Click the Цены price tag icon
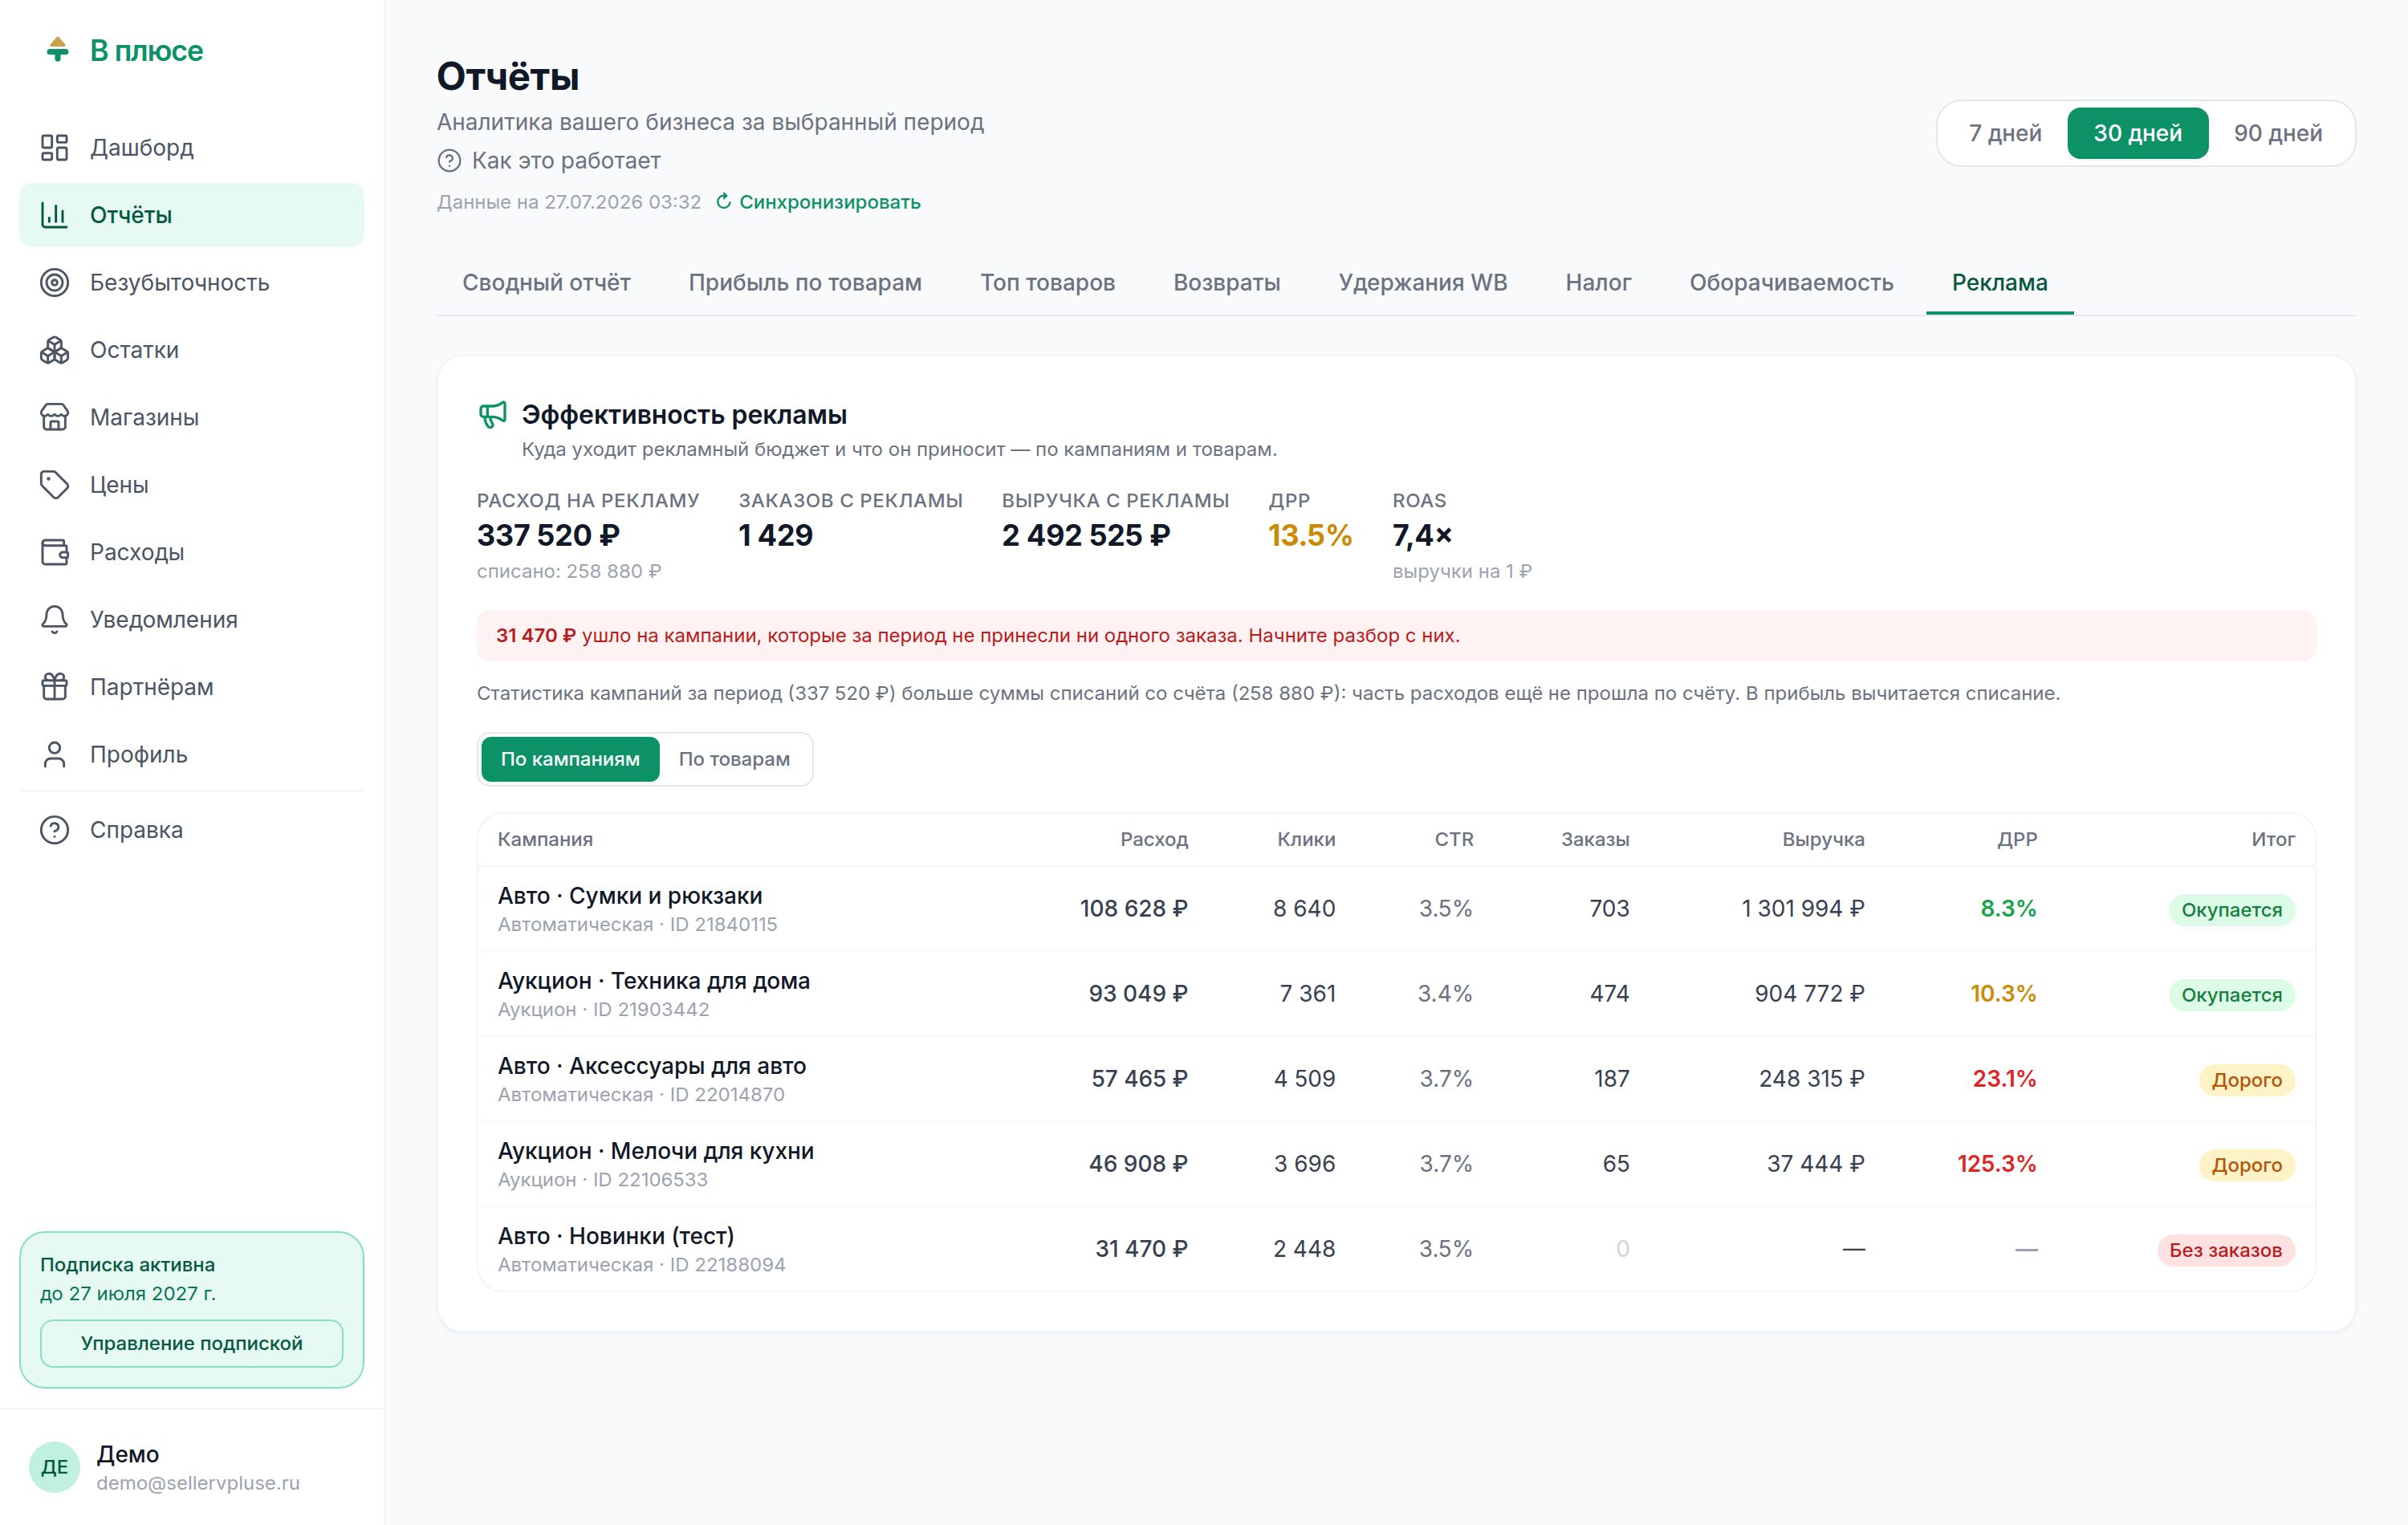Image resolution: width=2408 pixels, height=1525 pixels. (54, 485)
